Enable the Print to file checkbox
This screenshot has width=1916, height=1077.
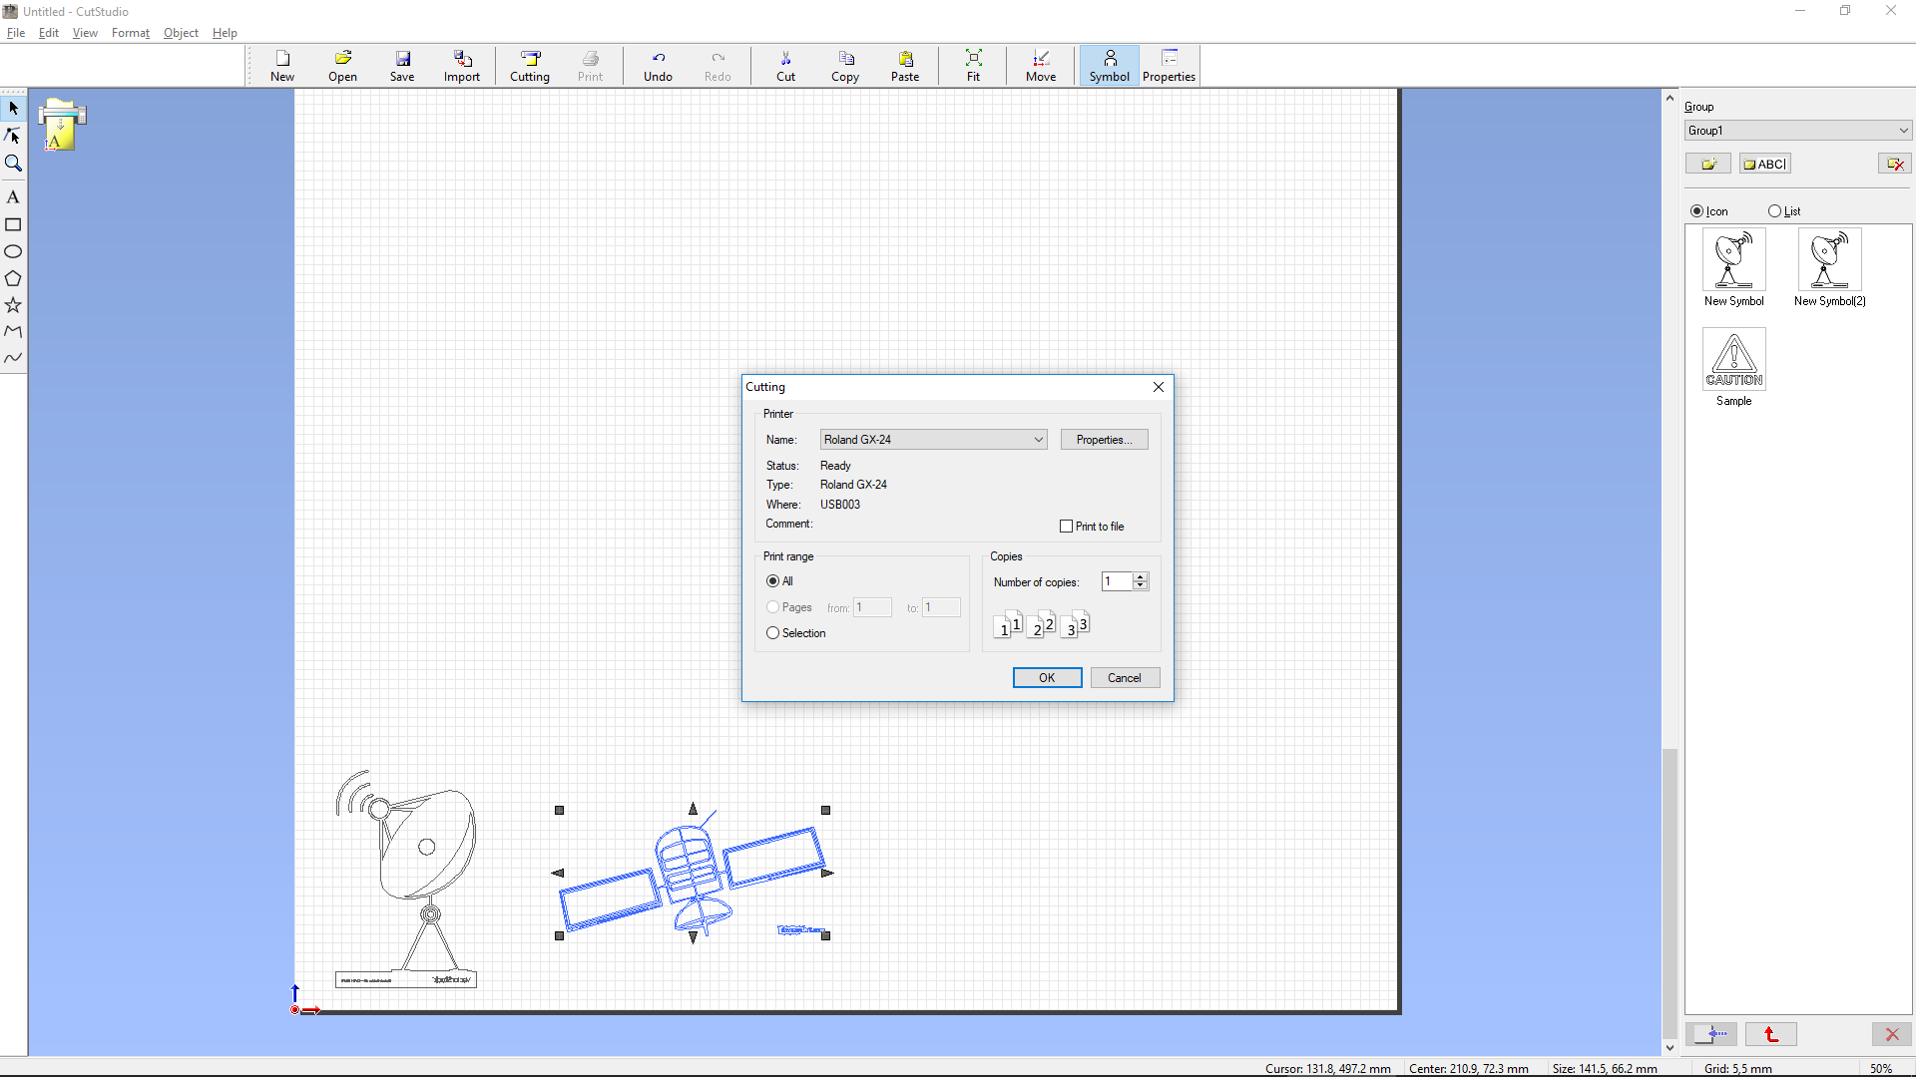tap(1066, 527)
